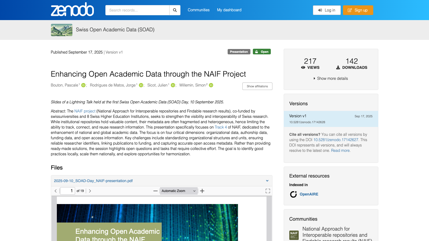Click the Zenodo logo
Viewport: 429px width, 241px height.
point(72,10)
